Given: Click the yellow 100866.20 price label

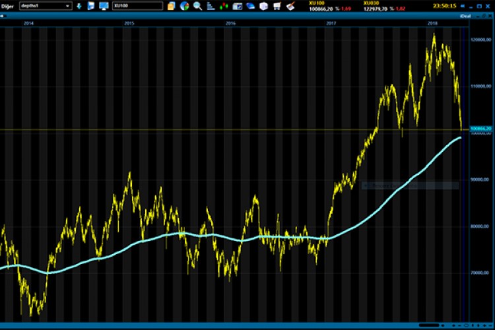Looking at the screenshot, I should click(x=482, y=129).
